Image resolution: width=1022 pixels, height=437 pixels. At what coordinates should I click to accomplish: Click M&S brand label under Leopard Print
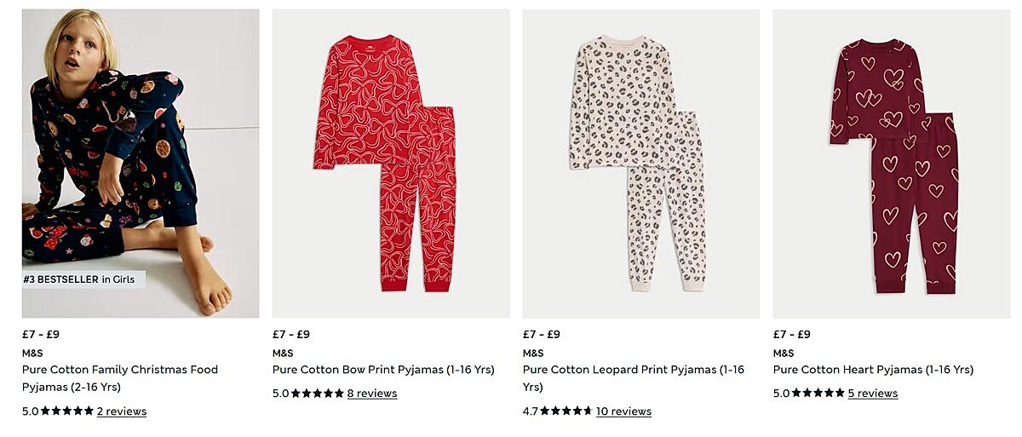[x=533, y=353]
